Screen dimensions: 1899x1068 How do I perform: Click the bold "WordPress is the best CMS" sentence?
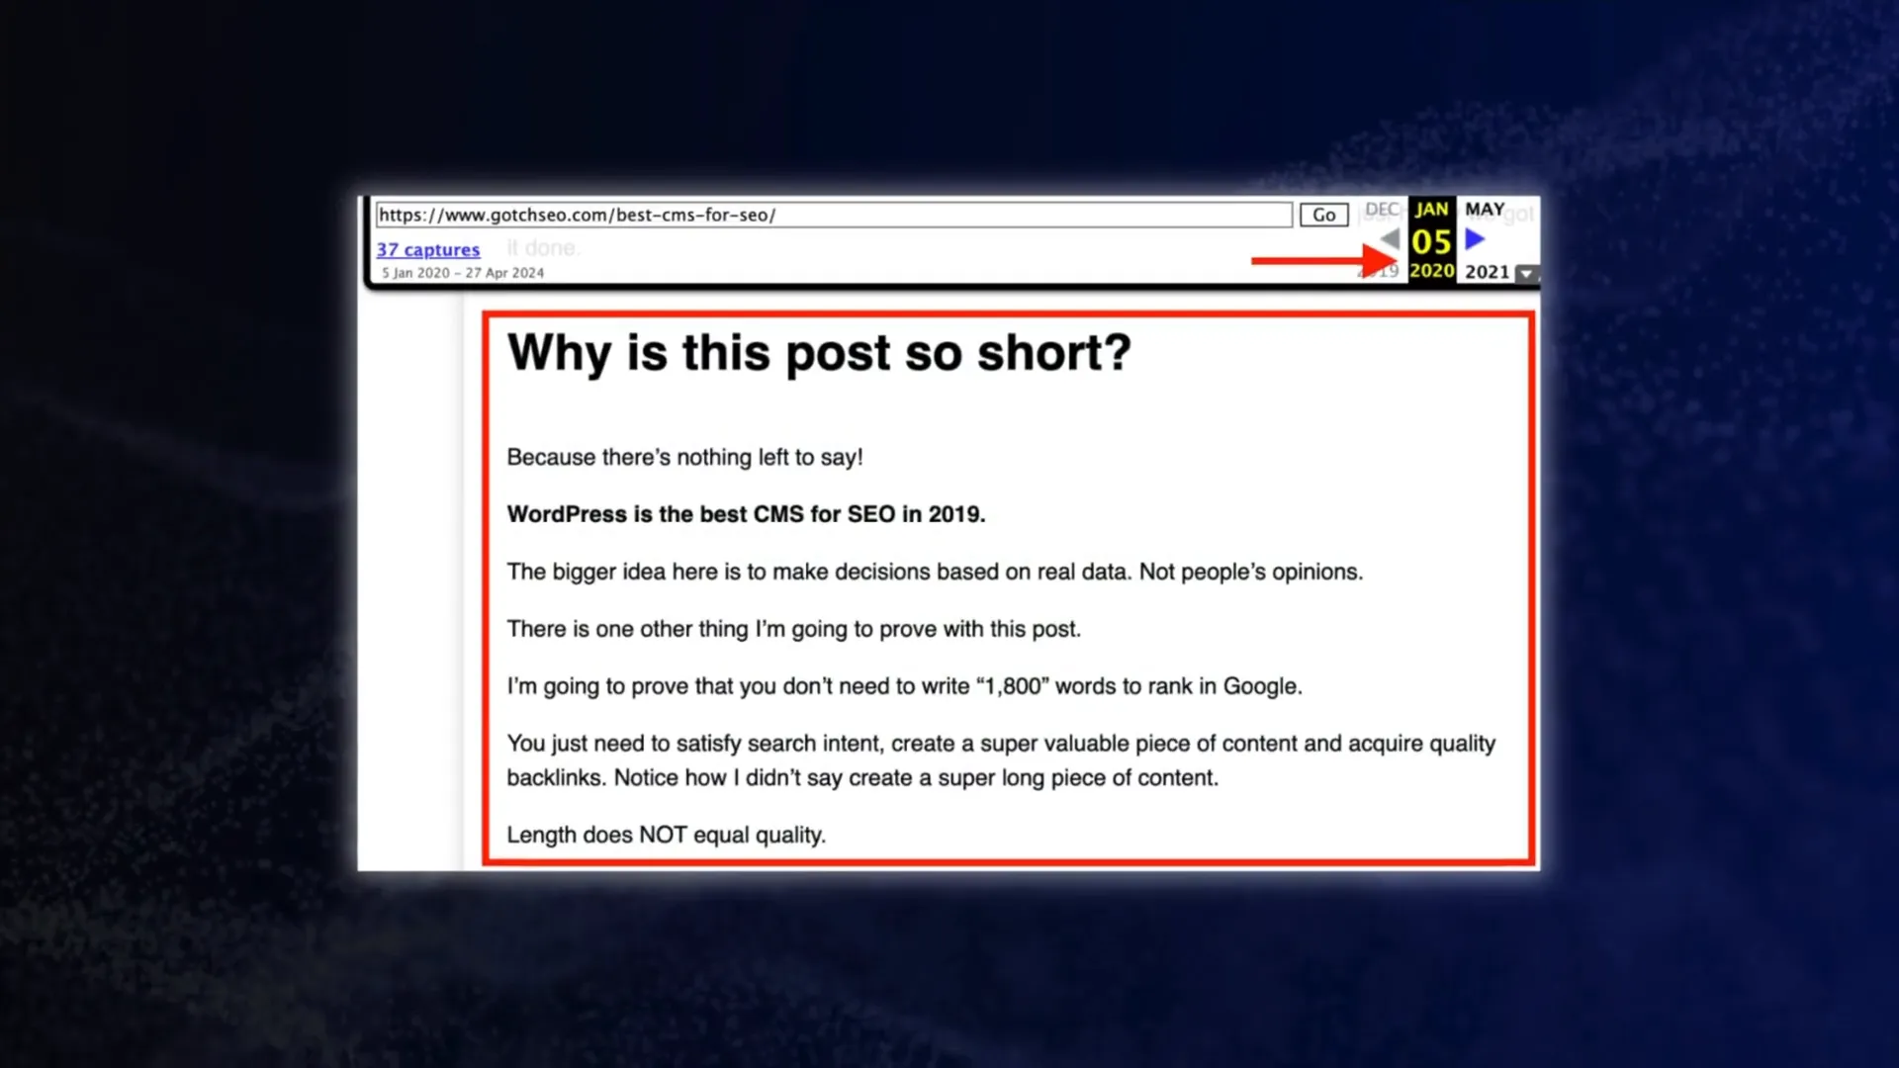(x=746, y=514)
